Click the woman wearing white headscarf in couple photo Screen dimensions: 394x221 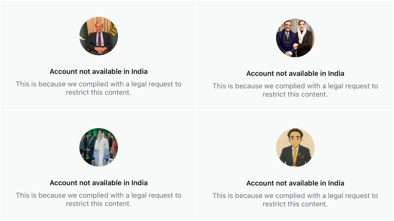point(304,39)
